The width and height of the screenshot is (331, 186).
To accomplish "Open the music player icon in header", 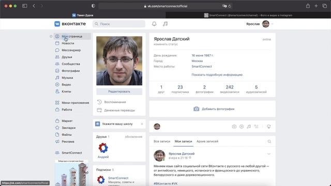I will click(165, 24).
